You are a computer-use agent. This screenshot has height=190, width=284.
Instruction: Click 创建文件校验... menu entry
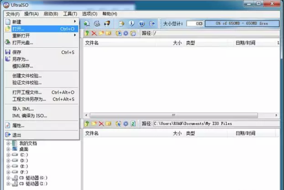click(x=27, y=76)
